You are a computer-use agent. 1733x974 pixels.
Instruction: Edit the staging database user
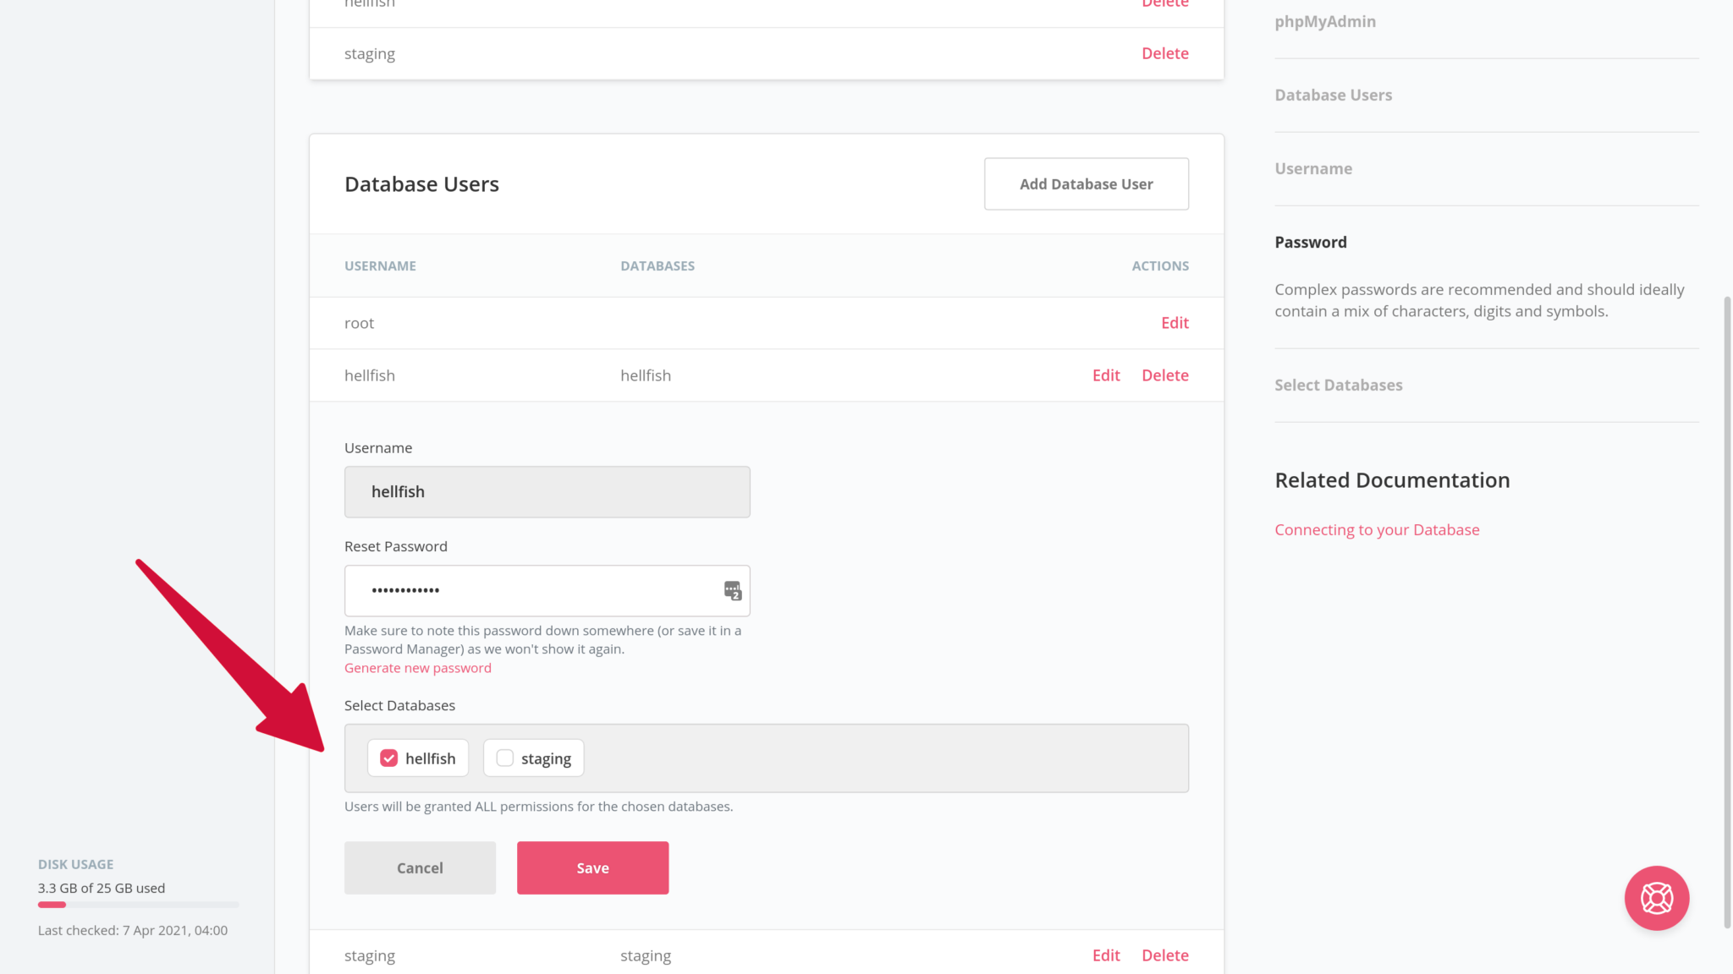coord(1106,955)
